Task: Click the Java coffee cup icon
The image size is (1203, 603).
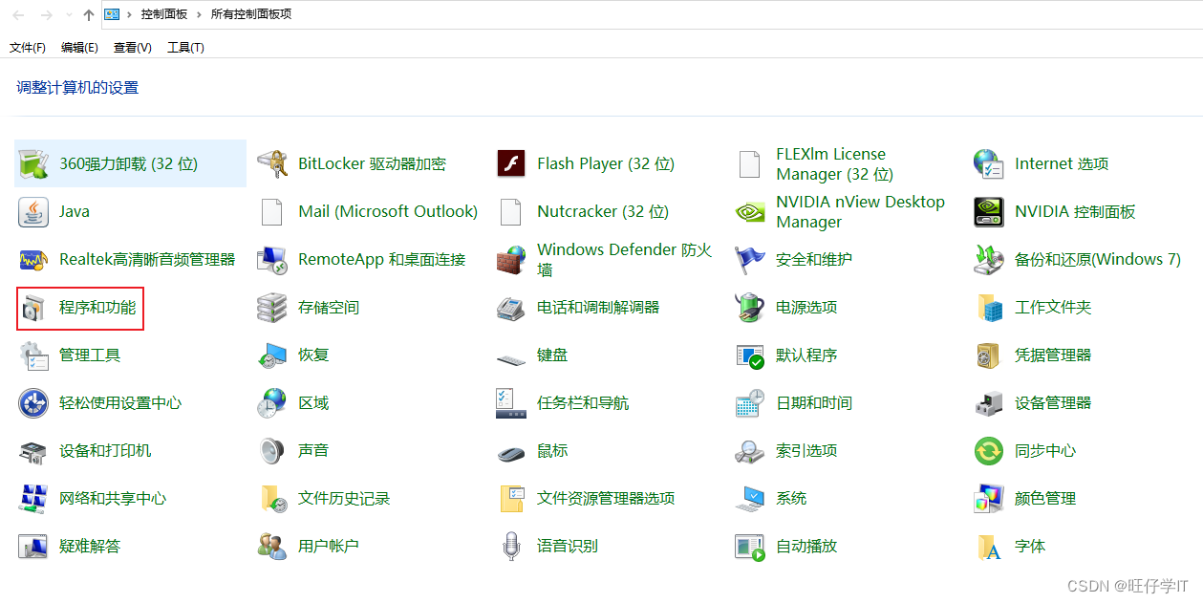Action: [33, 211]
